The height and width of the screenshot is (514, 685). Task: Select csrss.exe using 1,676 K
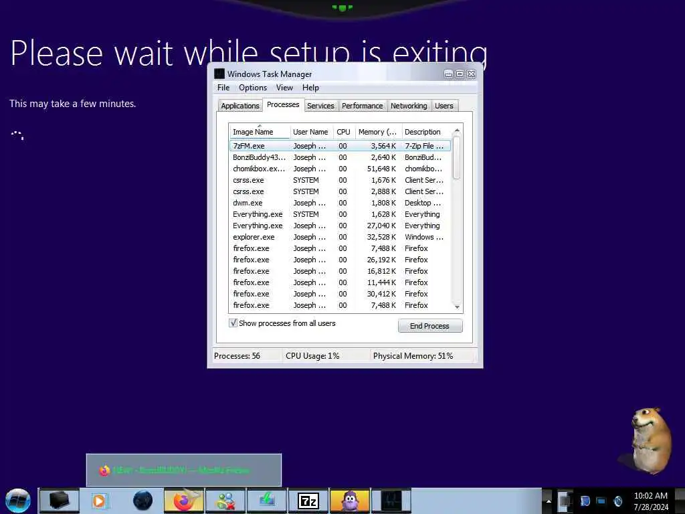click(340, 180)
